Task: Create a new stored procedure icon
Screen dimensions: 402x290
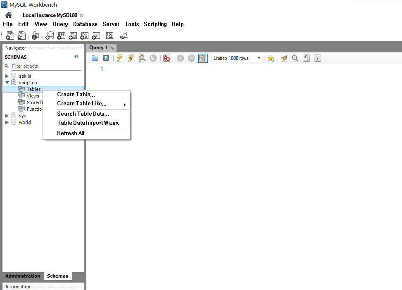Action: click(84, 36)
